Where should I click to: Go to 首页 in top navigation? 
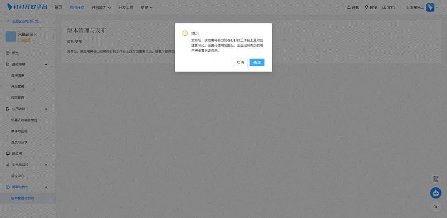click(58, 7)
